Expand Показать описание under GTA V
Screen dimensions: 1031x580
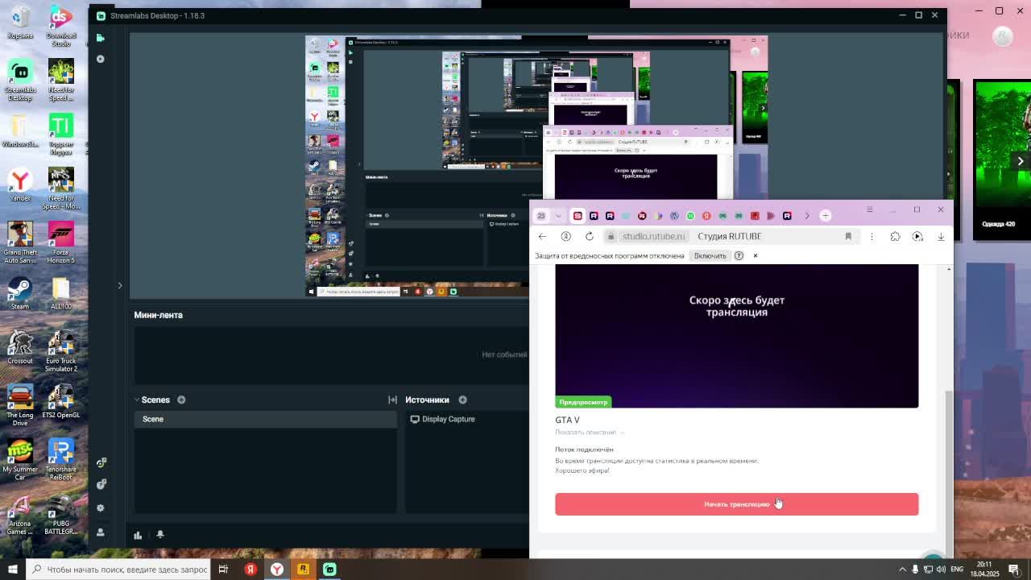[x=590, y=433]
